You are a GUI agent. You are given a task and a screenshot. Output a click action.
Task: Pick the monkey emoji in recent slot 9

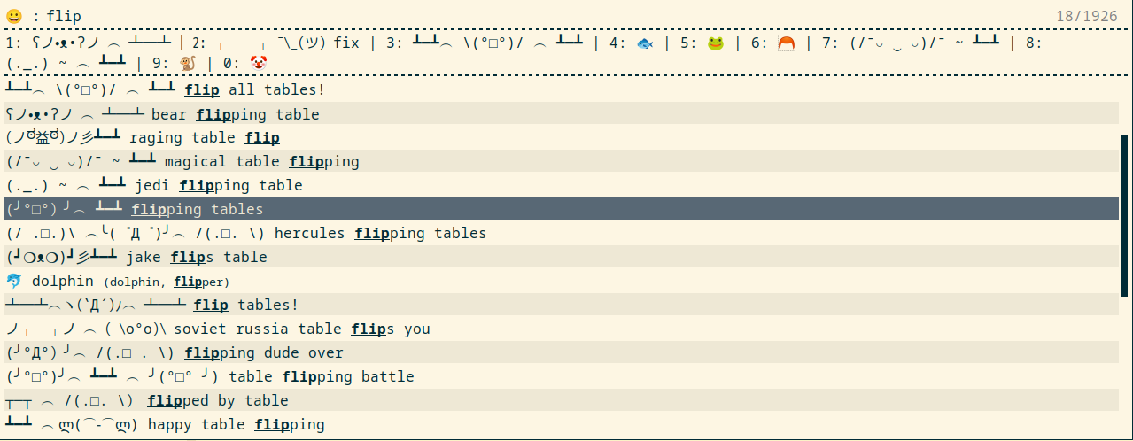point(187,63)
